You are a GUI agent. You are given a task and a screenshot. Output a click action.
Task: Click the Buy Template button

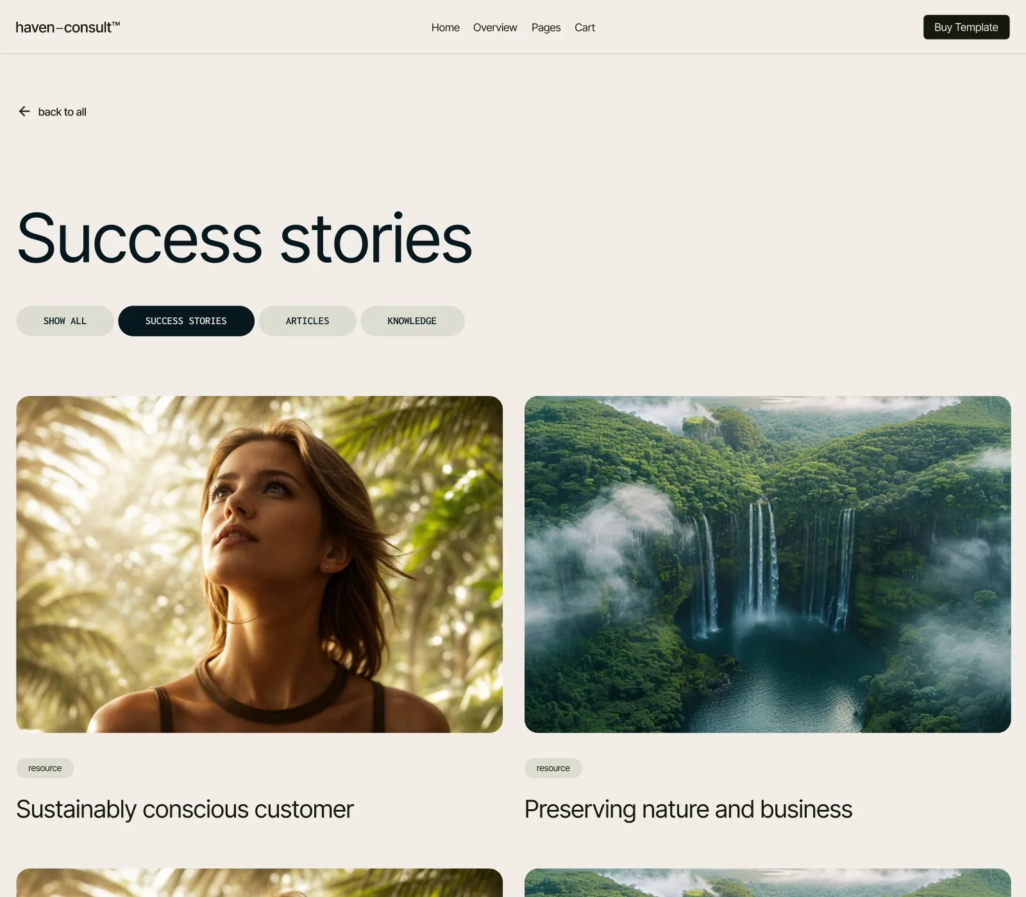tap(966, 27)
